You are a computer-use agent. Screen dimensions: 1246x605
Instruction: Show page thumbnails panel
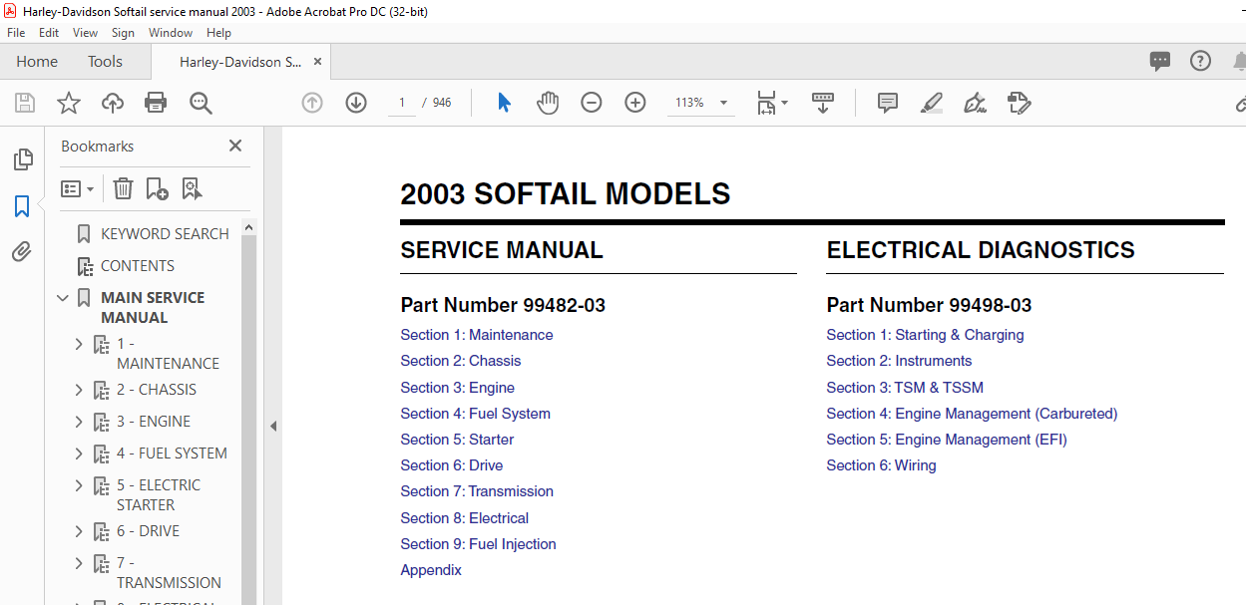click(22, 159)
